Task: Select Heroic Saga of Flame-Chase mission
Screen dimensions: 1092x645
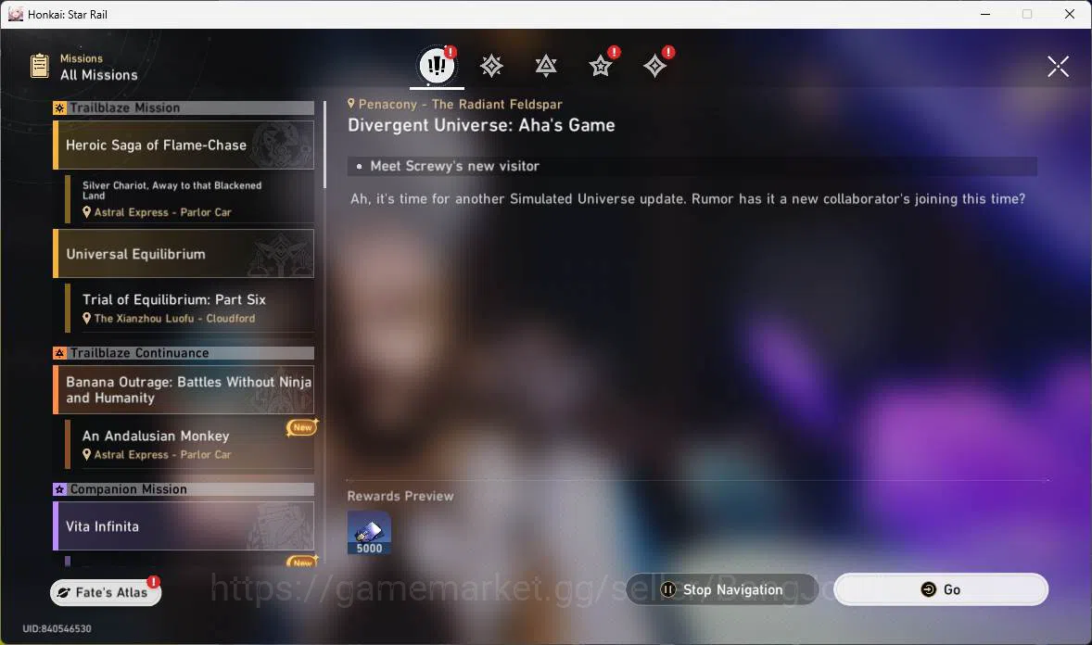Action: 184,145
